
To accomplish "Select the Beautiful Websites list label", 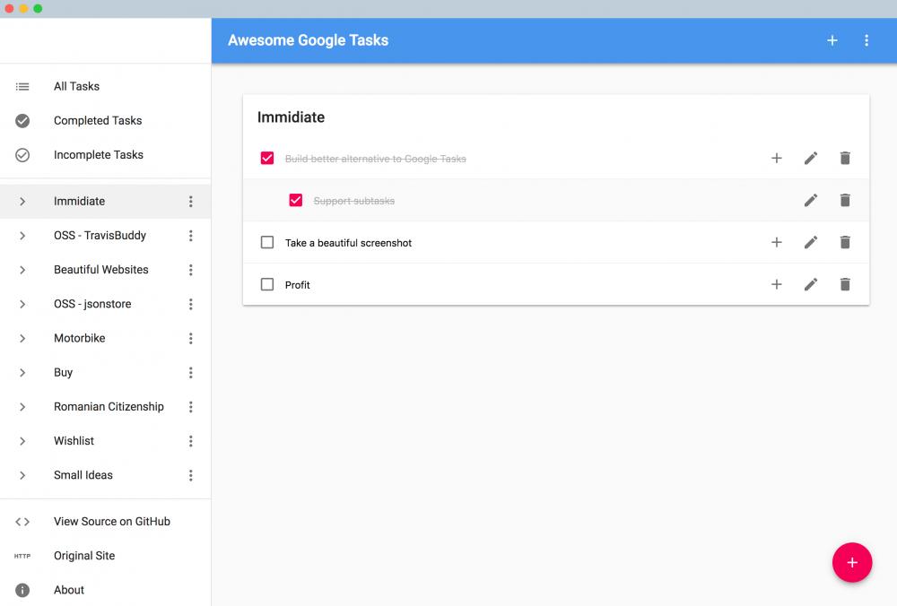I will (101, 270).
